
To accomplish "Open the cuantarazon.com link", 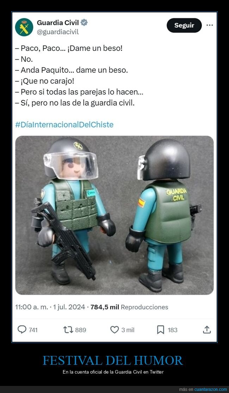I will (x=211, y=389).
